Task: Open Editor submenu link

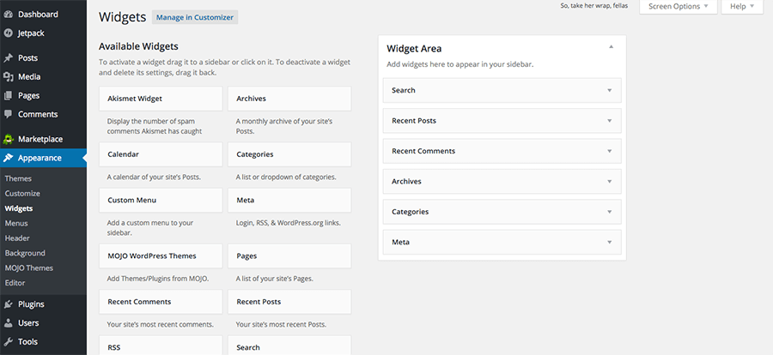Action: click(15, 283)
